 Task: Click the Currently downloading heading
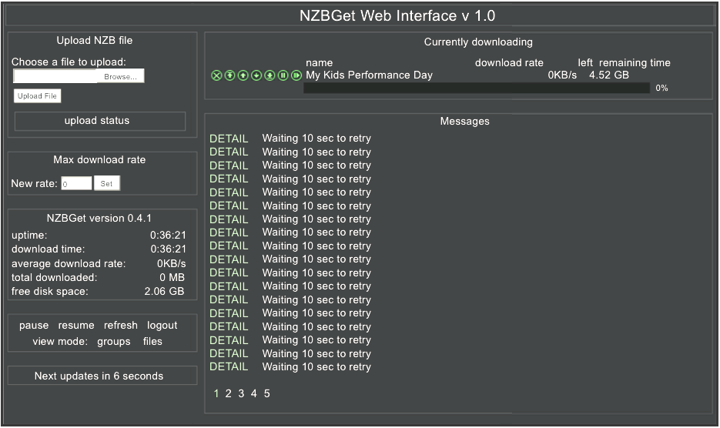point(478,42)
